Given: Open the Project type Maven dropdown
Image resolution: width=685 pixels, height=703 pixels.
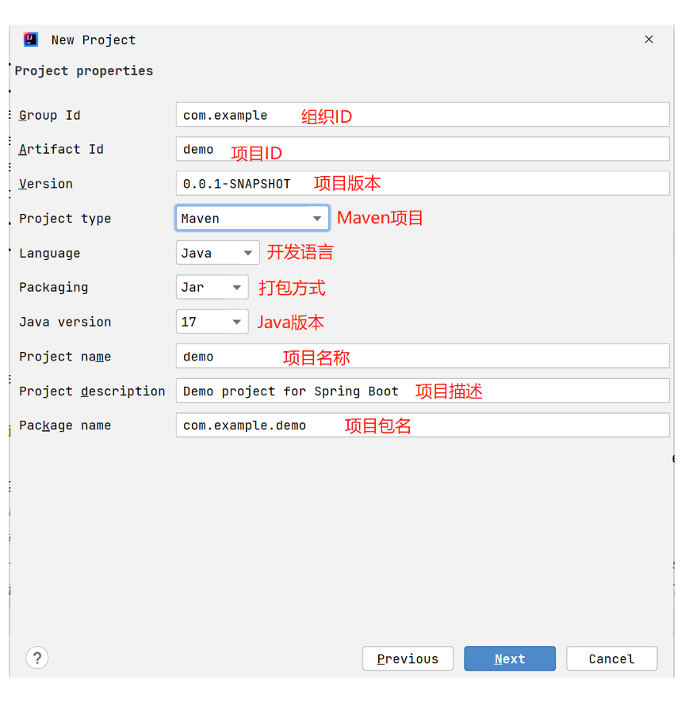Looking at the screenshot, I should coord(253,218).
